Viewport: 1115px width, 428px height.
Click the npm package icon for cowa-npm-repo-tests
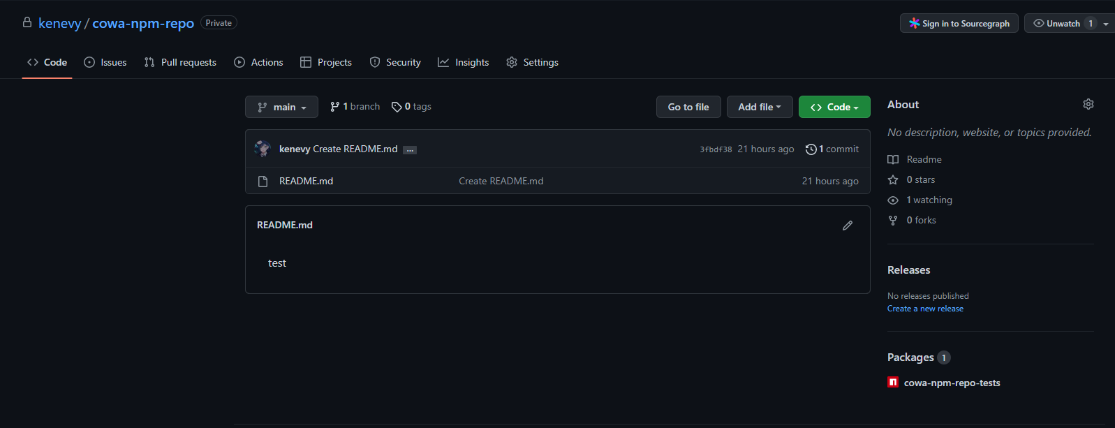(x=893, y=383)
